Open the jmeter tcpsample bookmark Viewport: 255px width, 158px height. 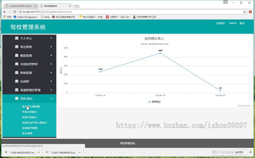click(x=26, y=17)
